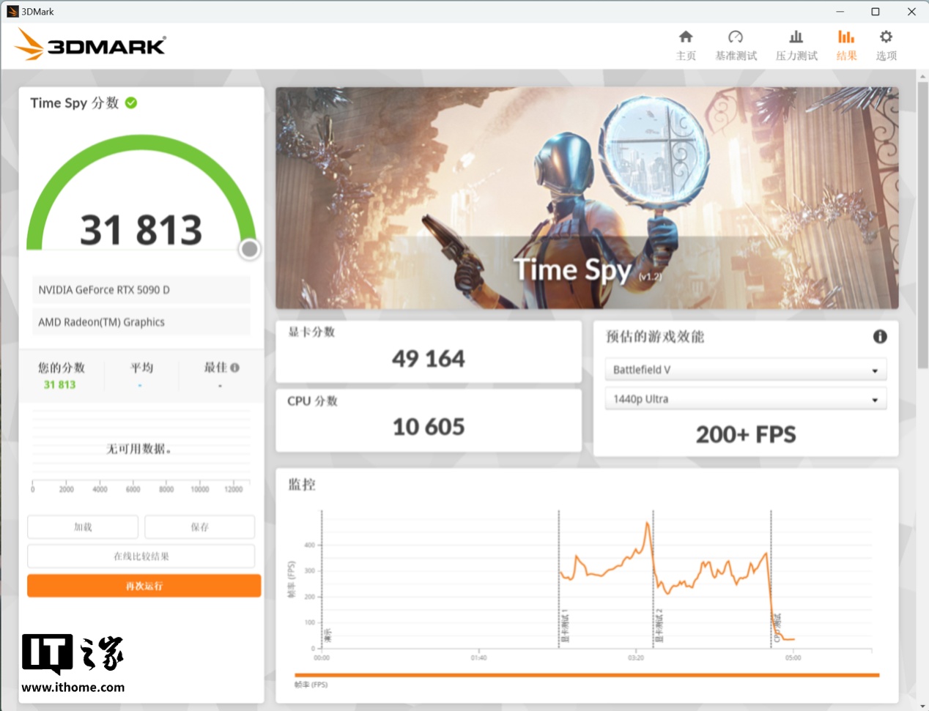The height and width of the screenshot is (711, 929).
Task: Open the Stress Test (压力测试) icon
Action: tap(796, 37)
